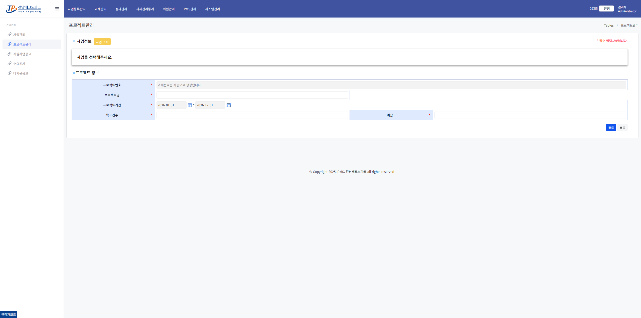Viewport: 641px width, 318px height.
Task: Toggle the hamburger sidebar menu icon
Action: coord(57,9)
